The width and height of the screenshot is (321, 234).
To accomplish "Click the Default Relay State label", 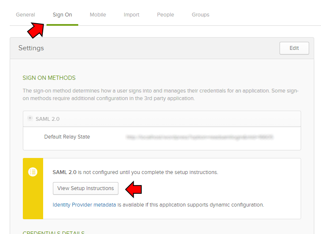I will click(67, 137).
